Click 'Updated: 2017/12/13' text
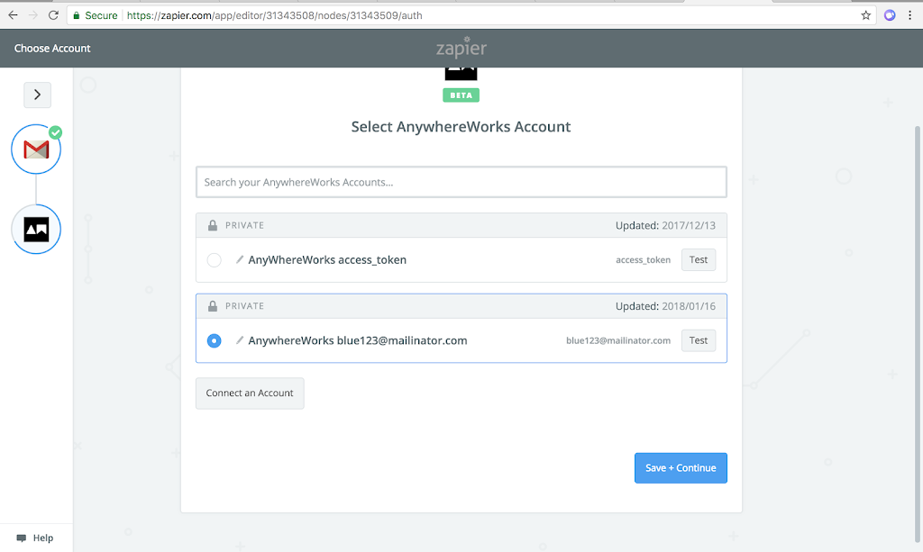 (665, 225)
